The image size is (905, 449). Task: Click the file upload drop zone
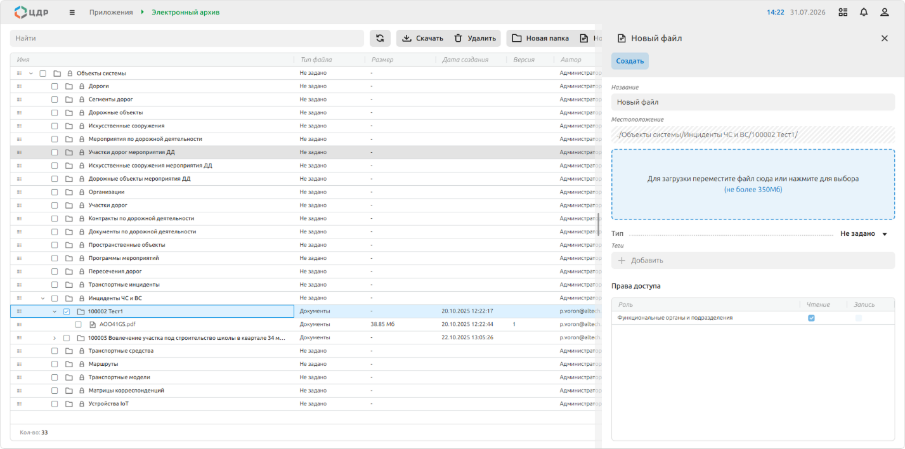click(753, 185)
